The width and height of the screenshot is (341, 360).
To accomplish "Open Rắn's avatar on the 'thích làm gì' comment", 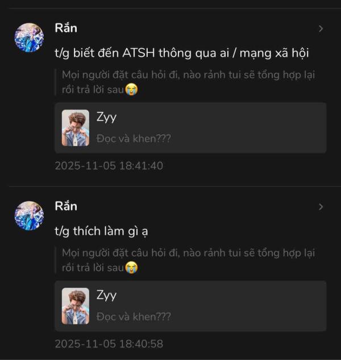I will tap(29, 216).
